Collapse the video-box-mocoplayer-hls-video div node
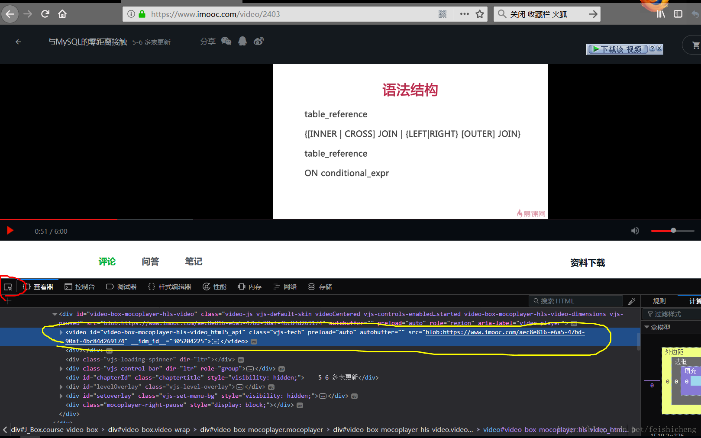This screenshot has width=701, height=438. [55, 314]
